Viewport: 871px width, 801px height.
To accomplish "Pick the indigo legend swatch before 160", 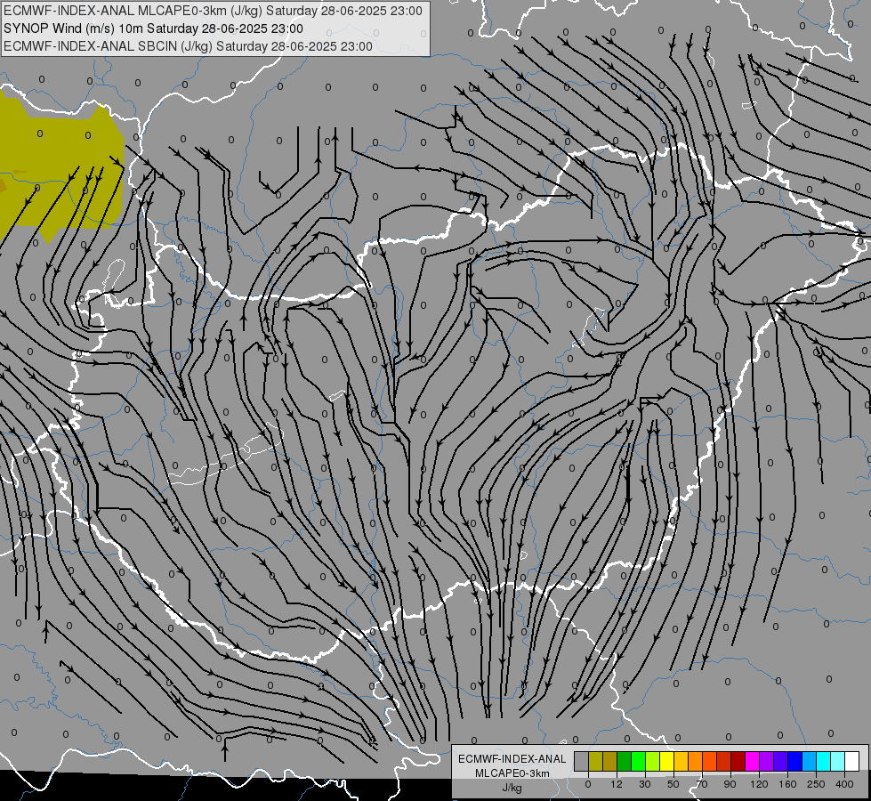I will pos(781,761).
